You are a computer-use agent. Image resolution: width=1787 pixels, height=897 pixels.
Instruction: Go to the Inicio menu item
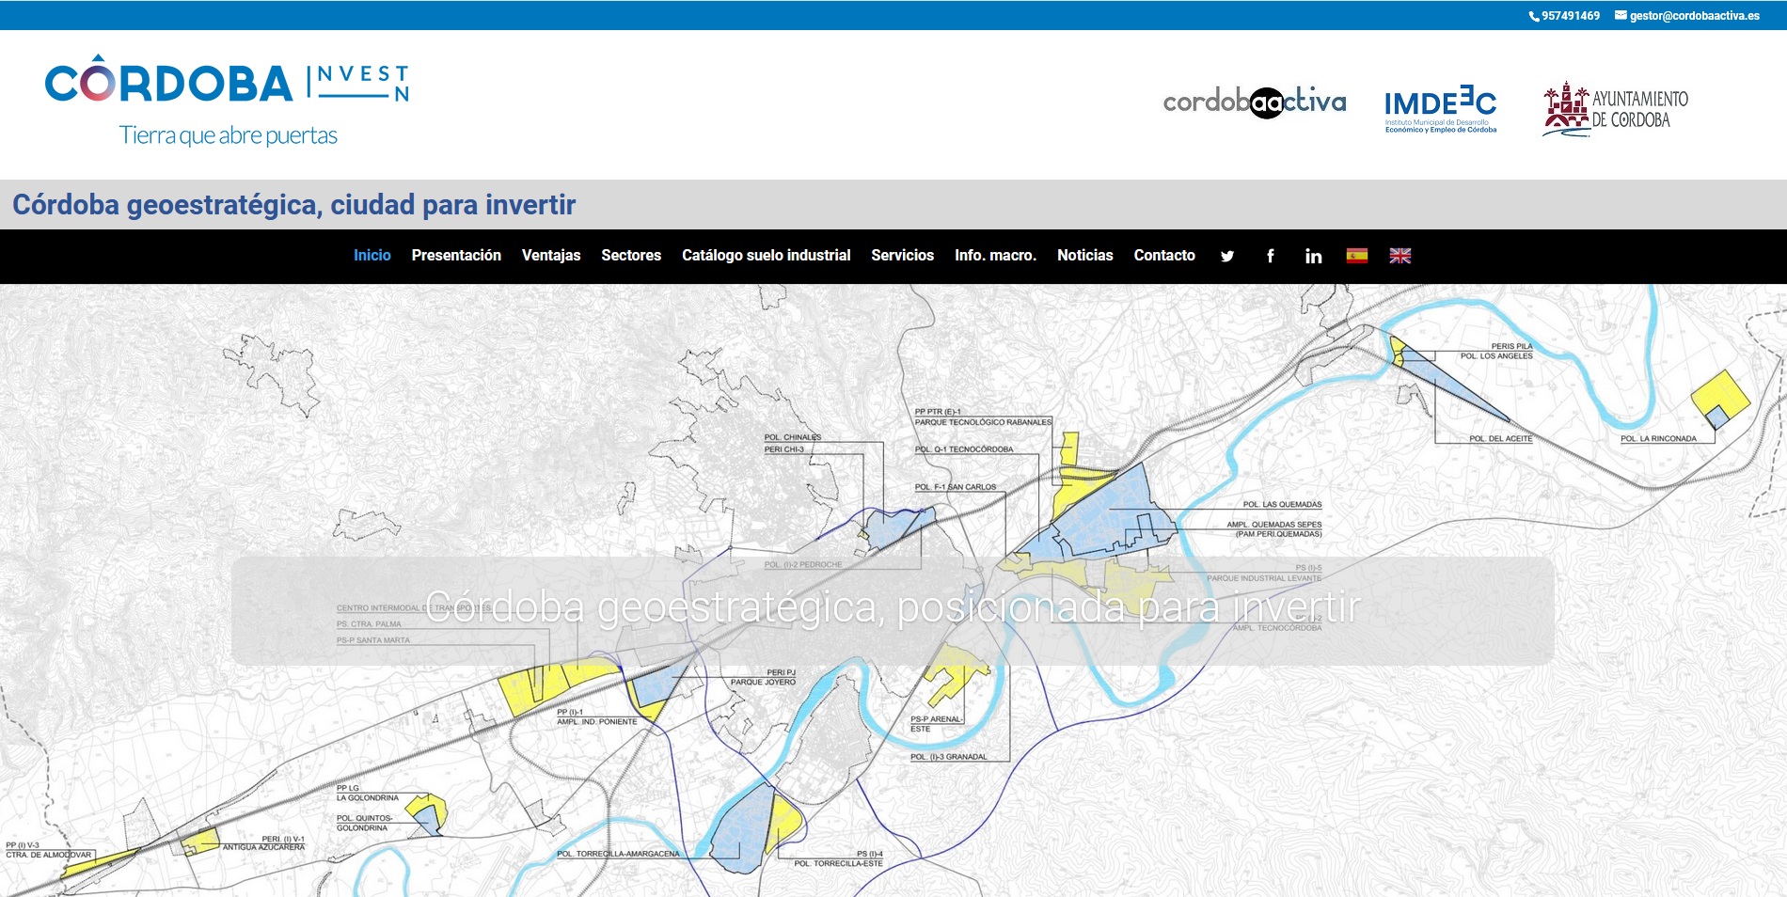(372, 256)
